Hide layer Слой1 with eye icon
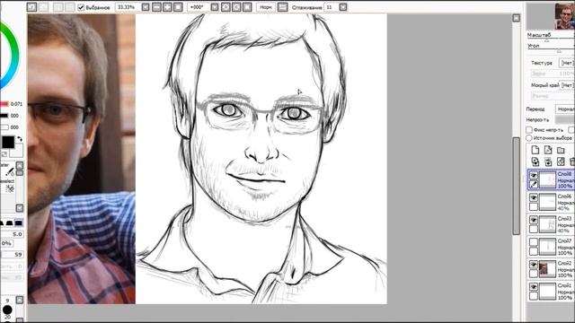The width and height of the screenshot is (575, 323). 534,287
